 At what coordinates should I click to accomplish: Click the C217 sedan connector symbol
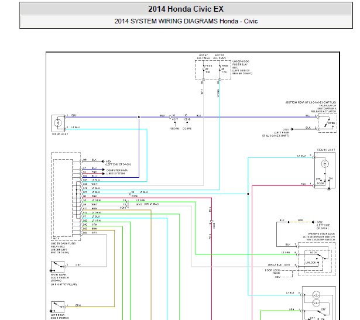pyautogui.click(x=170, y=117)
